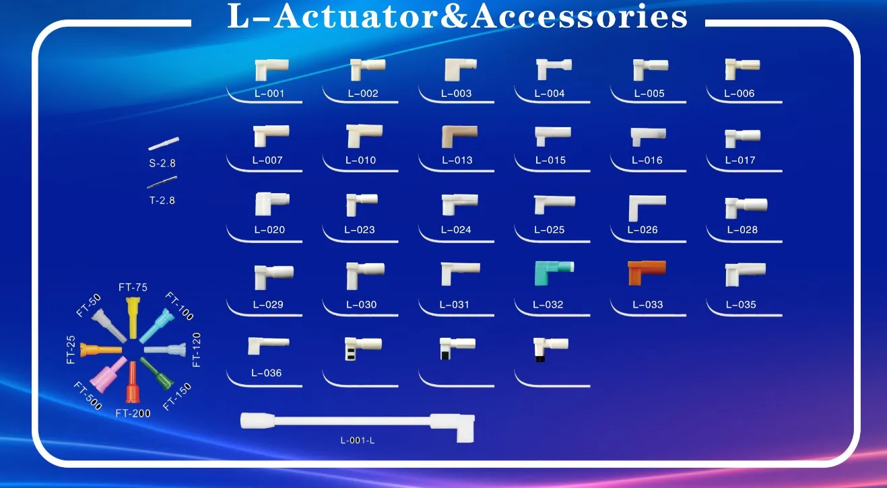Screen dimensions: 887x488
Task: Click the pink FT-500 nozzle image
Action: (106, 376)
